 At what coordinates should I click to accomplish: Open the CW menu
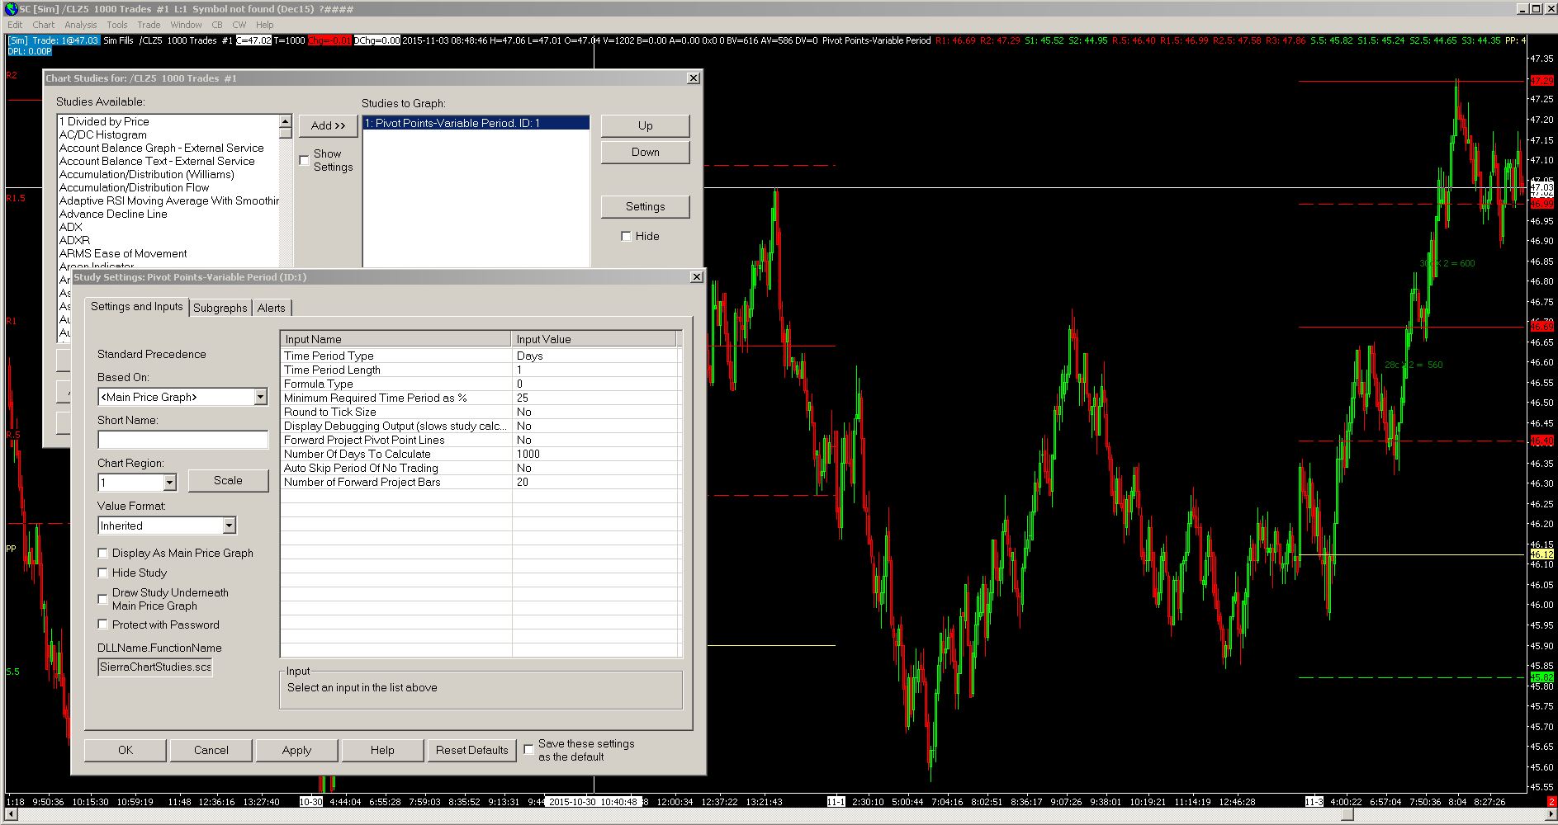click(x=239, y=25)
